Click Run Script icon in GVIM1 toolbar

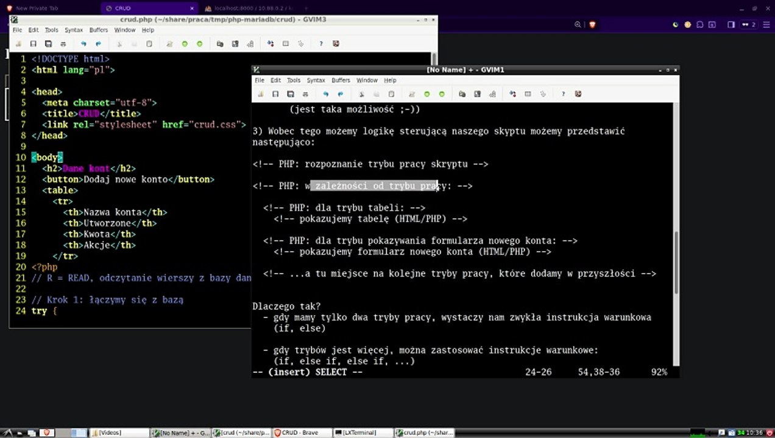pos(492,94)
